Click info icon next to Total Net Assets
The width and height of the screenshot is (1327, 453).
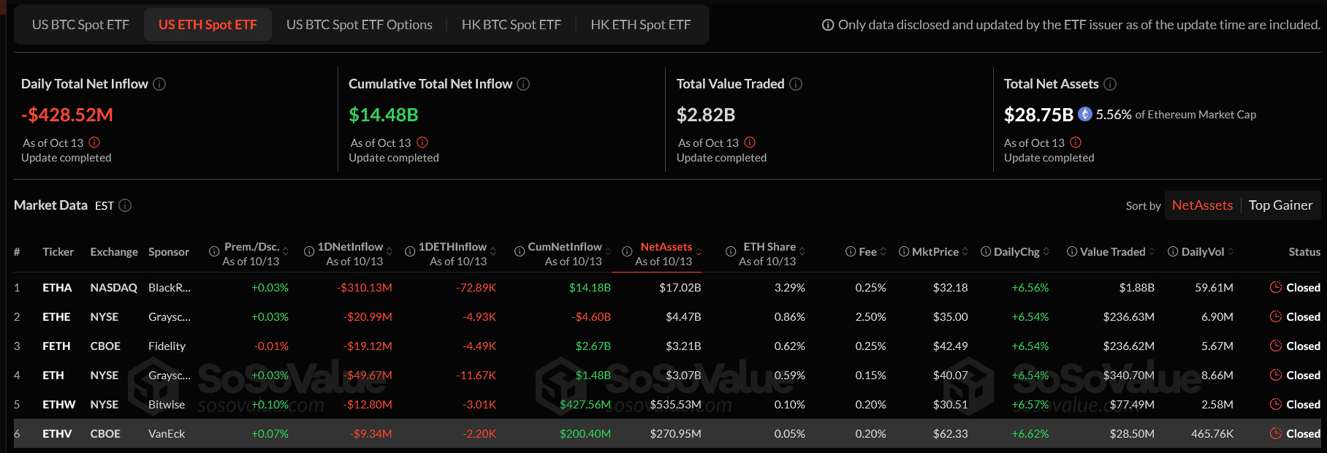[1110, 84]
